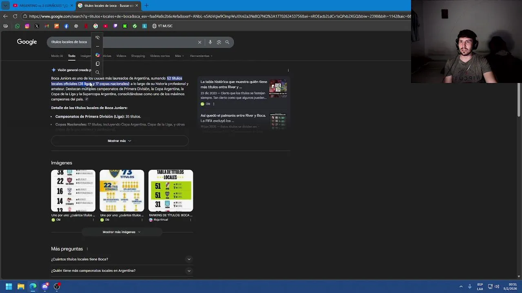Open AI overview three-dot options
The height and width of the screenshot is (293, 522).
288,70
